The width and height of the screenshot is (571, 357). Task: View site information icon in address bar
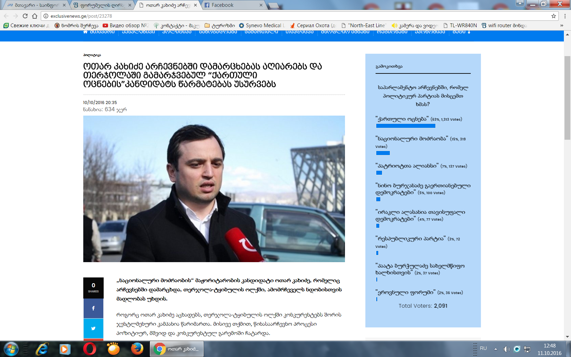point(46,16)
